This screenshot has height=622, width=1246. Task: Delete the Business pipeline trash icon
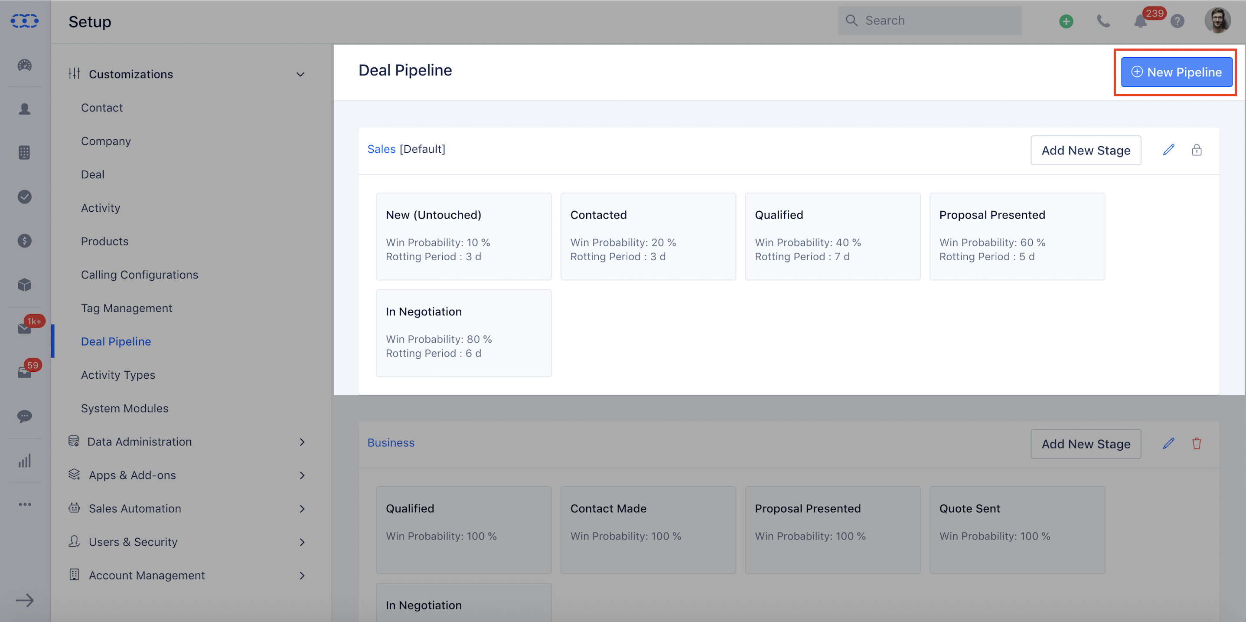click(1197, 443)
